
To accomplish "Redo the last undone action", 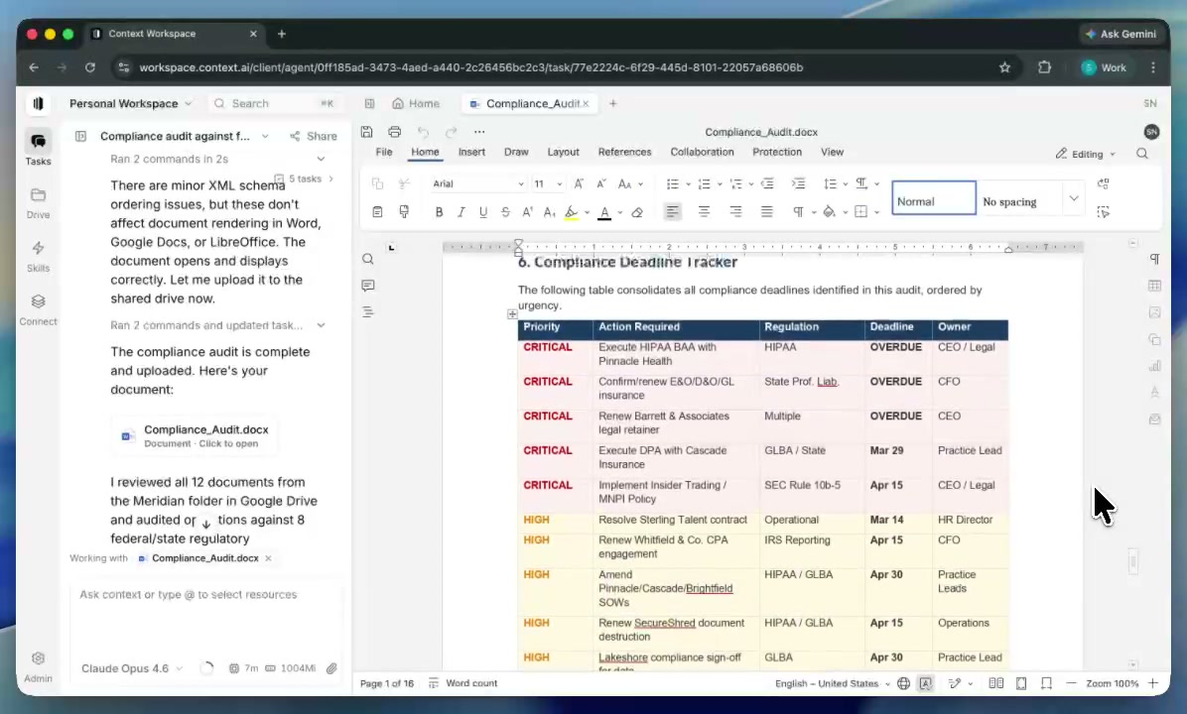I will (x=452, y=132).
